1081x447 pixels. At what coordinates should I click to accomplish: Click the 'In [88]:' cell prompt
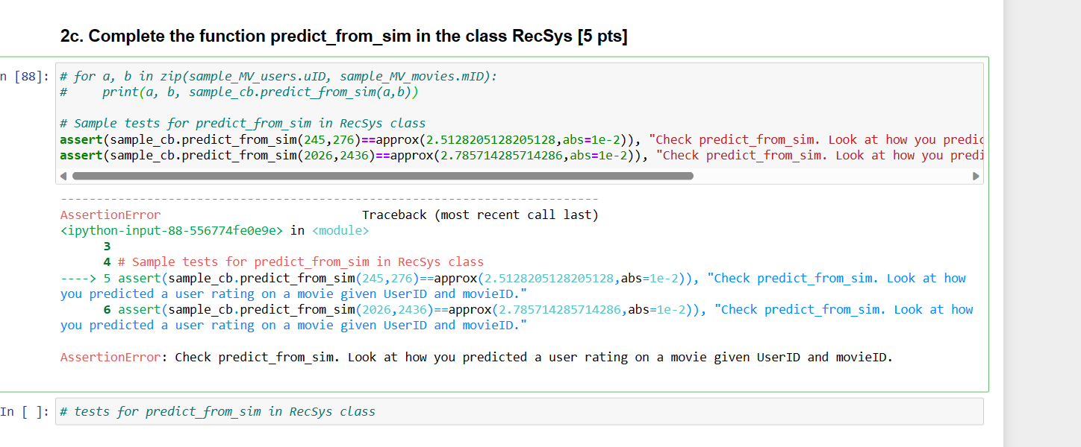coord(25,77)
